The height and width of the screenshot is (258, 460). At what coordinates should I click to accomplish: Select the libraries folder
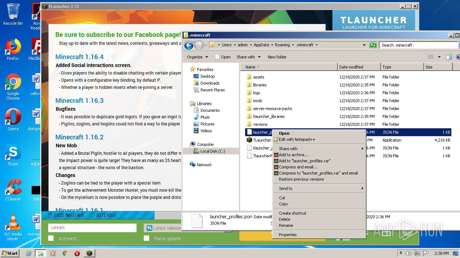(x=260, y=85)
